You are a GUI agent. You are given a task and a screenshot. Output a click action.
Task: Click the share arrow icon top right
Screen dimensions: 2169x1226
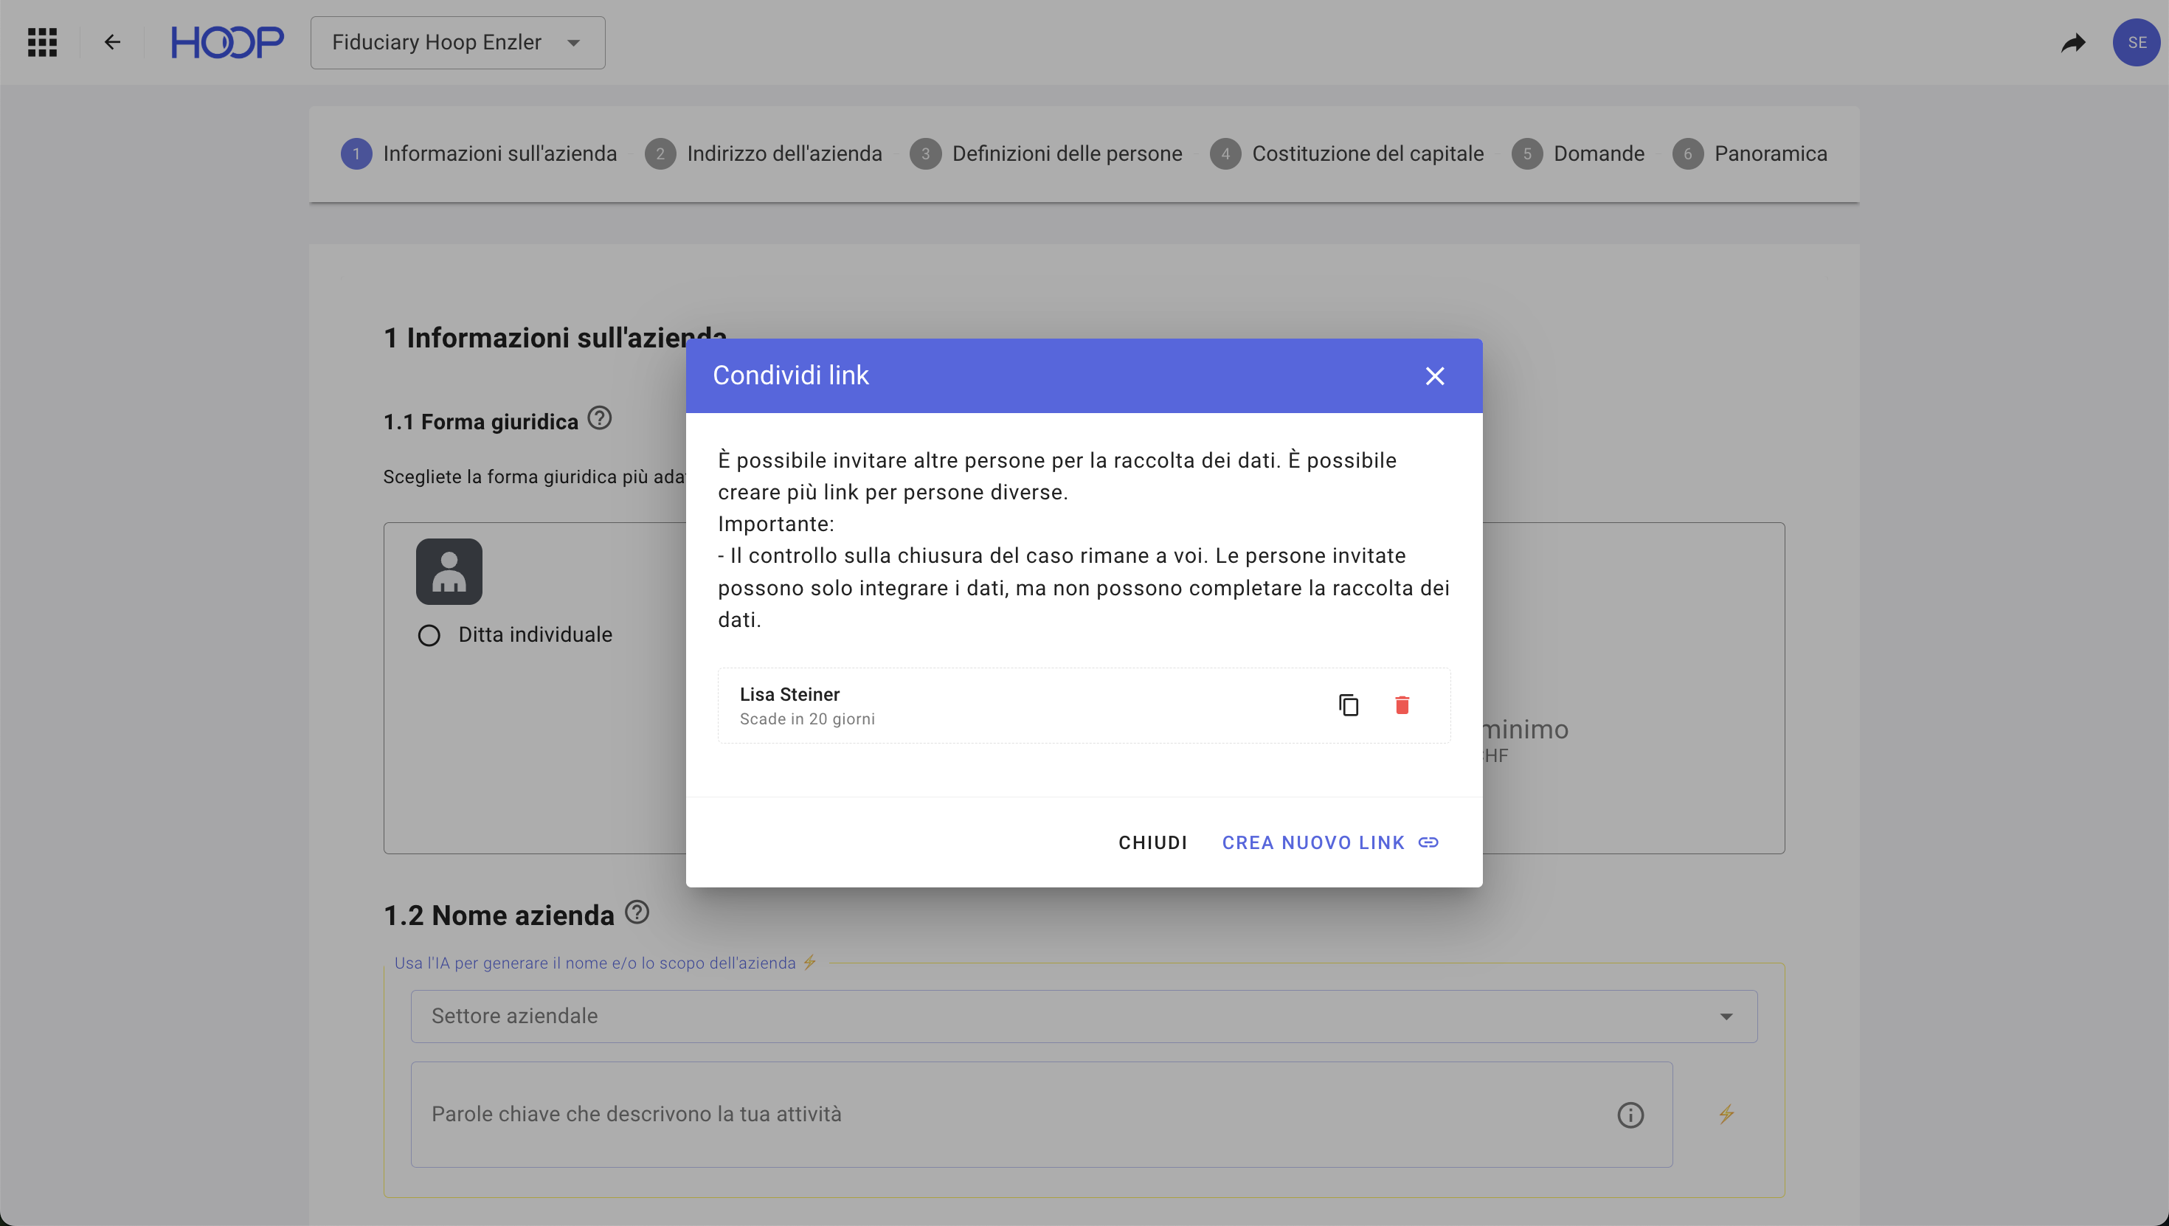[2073, 42]
